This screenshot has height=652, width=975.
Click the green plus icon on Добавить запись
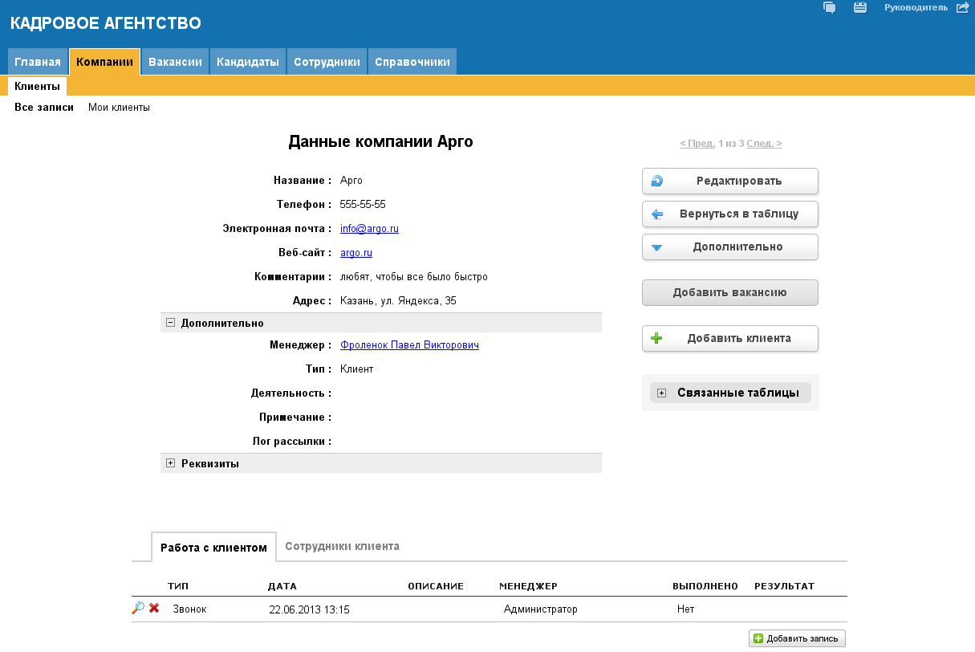(758, 639)
